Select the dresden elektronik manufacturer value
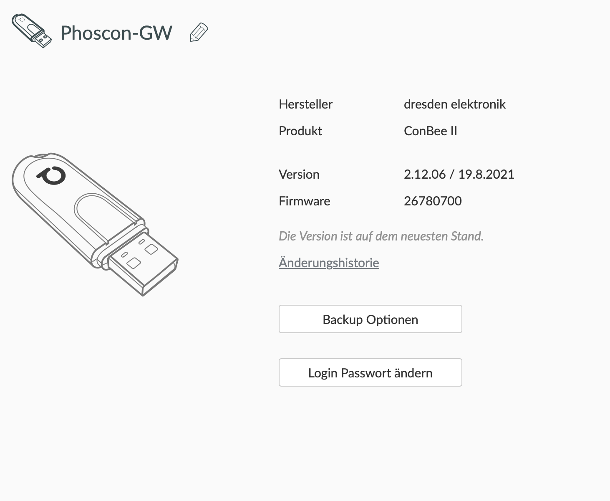The width and height of the screenshot is (610, 501). click(x=454, y=104)
